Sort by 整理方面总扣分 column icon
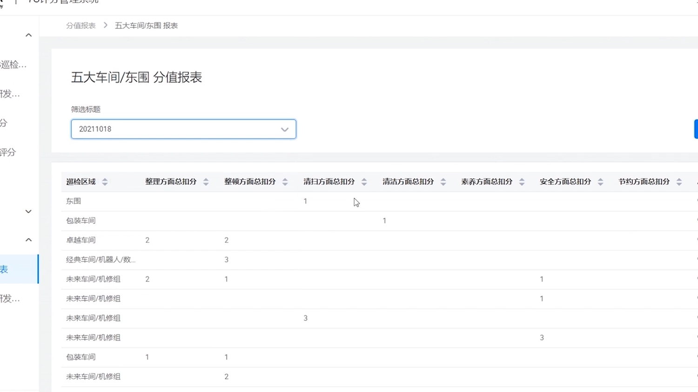 tap(206, 182)
